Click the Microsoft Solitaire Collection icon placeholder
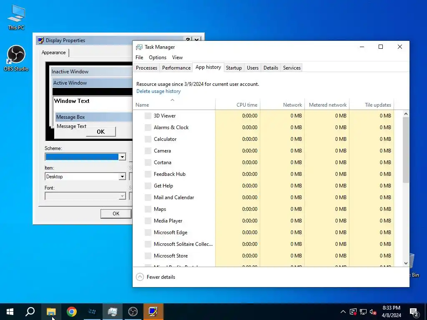The height and width of the screenshot is (320, 427). tap(148, 244)
